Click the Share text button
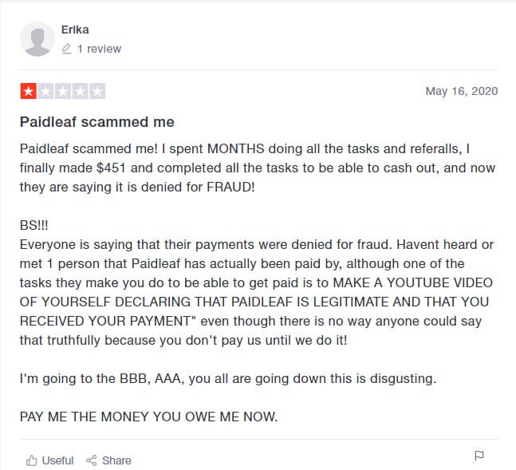This screenshot has width=516, height=470. 116,460
